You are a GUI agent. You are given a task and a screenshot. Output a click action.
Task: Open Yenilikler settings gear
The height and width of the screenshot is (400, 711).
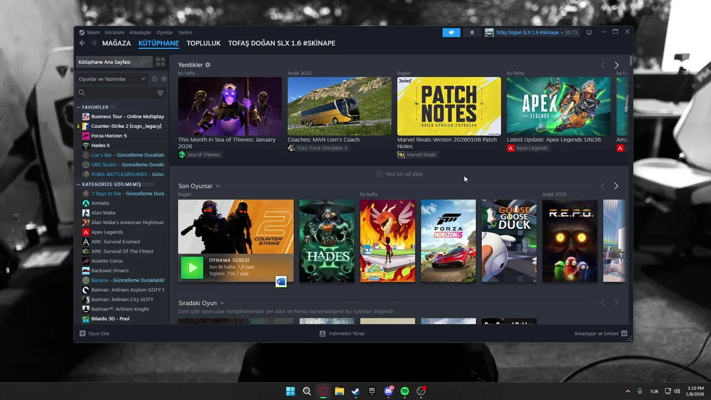(x=208, y=65)
